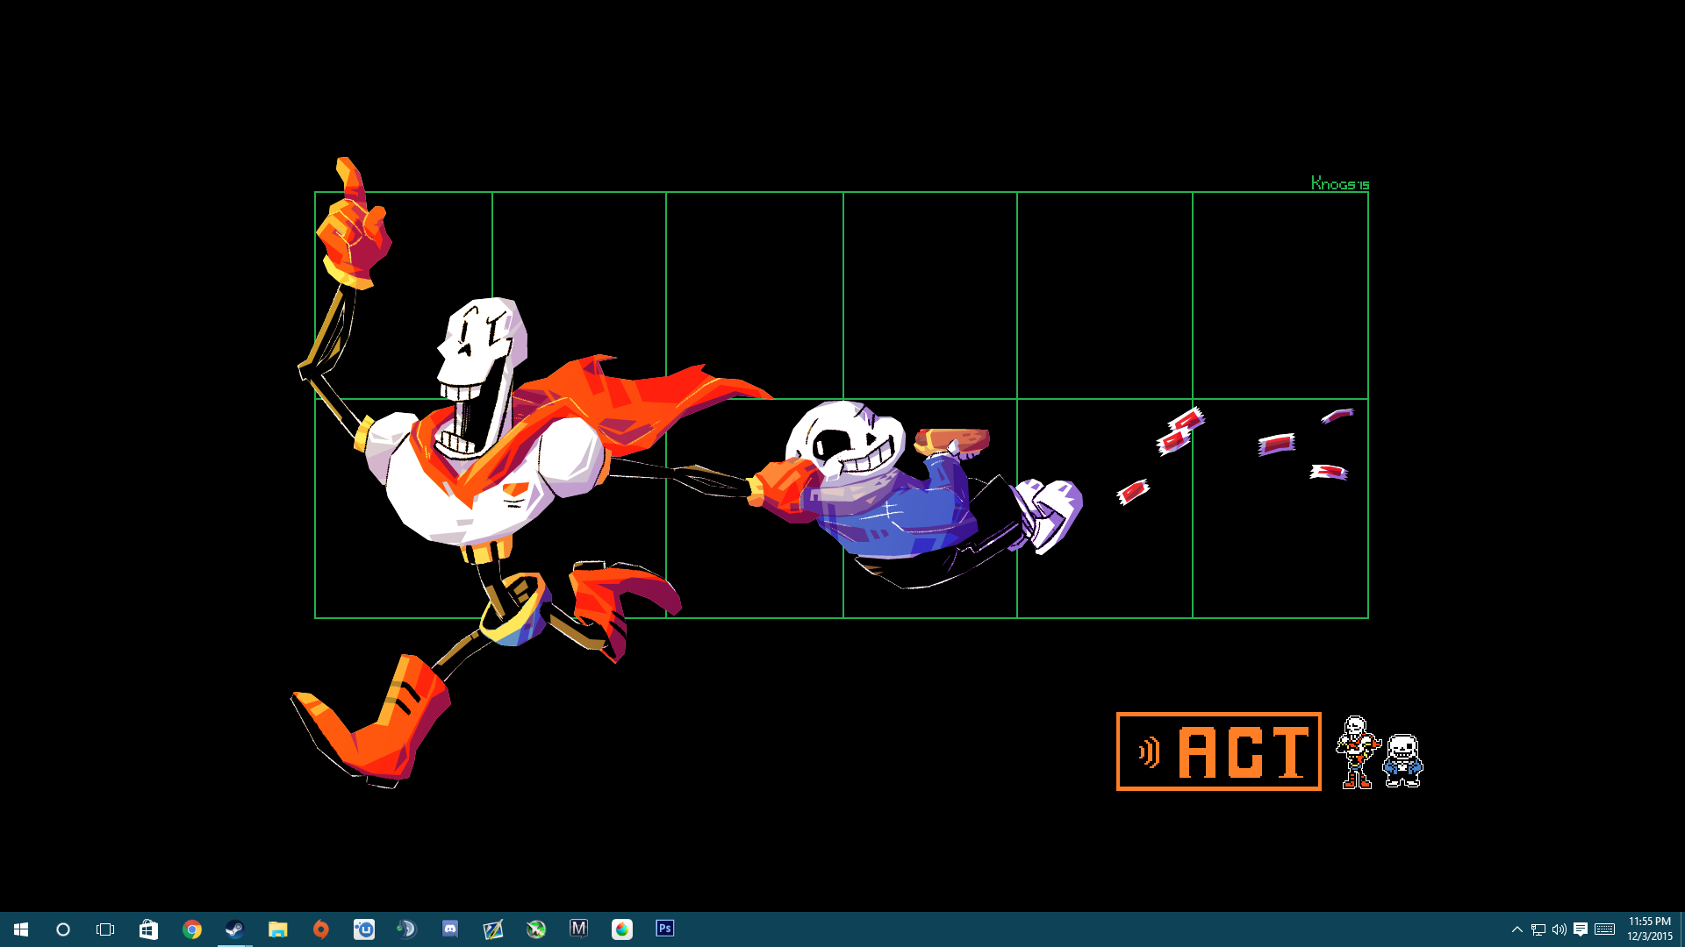Show hidden system tray icons
Screen dimensions: 1685x947
click(1516, 929)
